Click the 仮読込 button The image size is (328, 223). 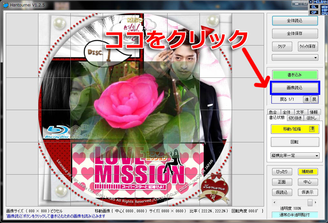click(282, 192)
